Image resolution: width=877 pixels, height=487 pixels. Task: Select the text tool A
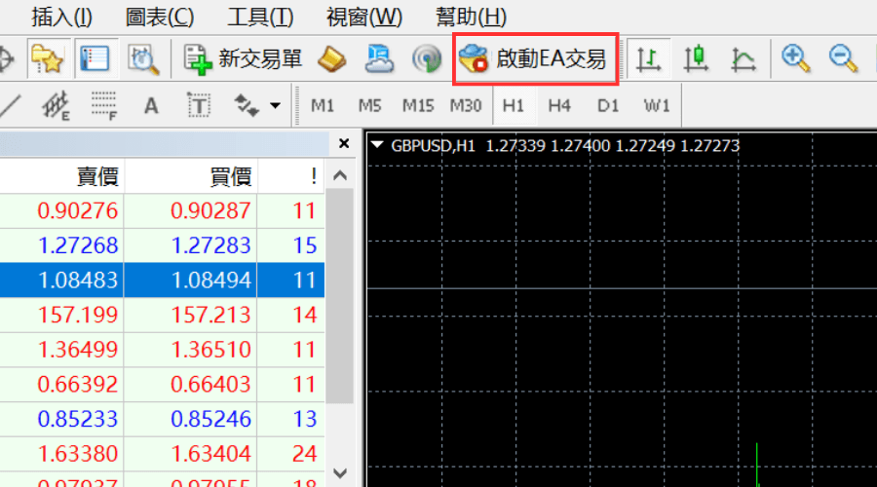pos(151,105)
